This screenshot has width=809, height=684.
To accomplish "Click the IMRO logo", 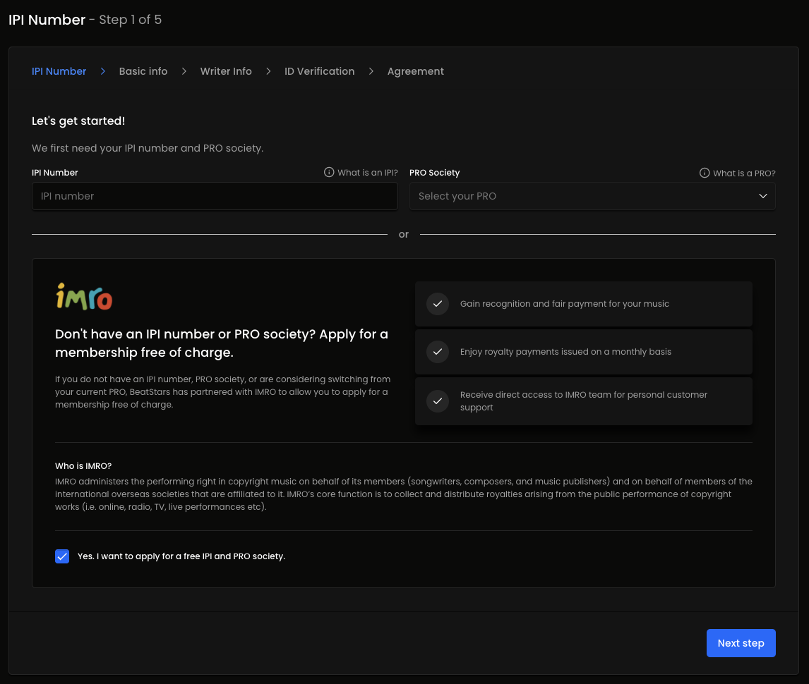I will click(84, 297).
